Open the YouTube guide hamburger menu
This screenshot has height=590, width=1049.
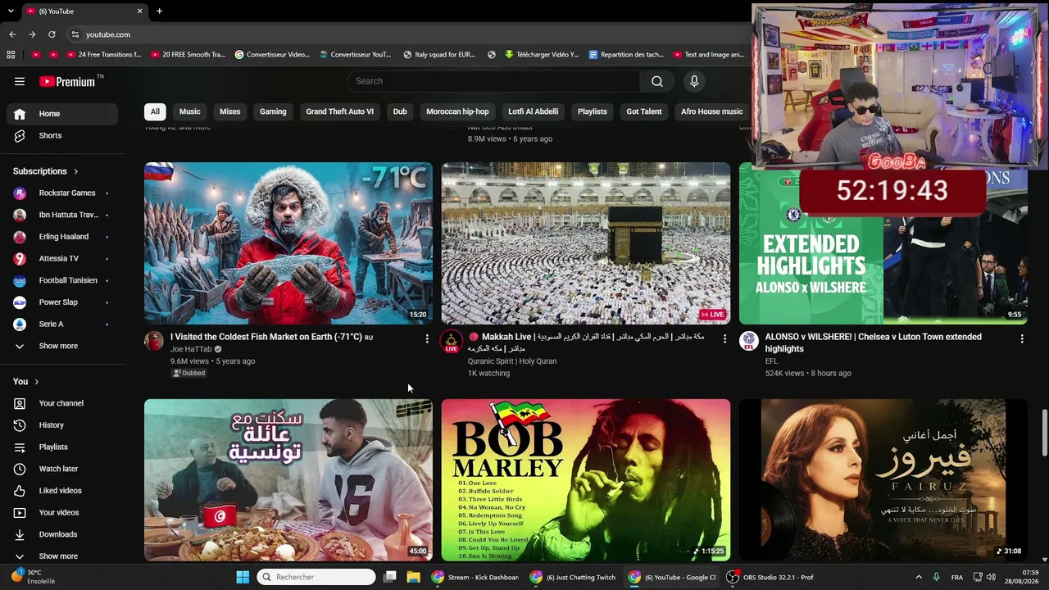click(x=20, y=81)
